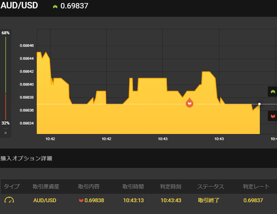Image resolution: width=277 pixels, height=214 pixels.
Task: Click the settlement rate 0.69837 in table
Action: tap(253, 200)
